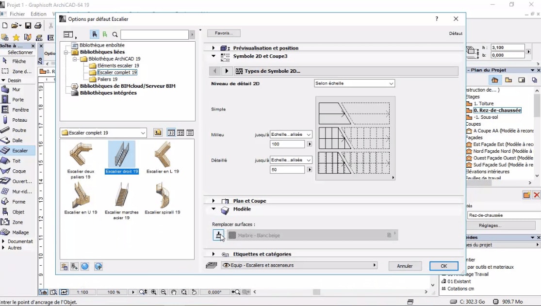Click next arrow beside Types de Symbole 2D
The image size is (541, 306).
pyautogui.click(x=226, y=71)
